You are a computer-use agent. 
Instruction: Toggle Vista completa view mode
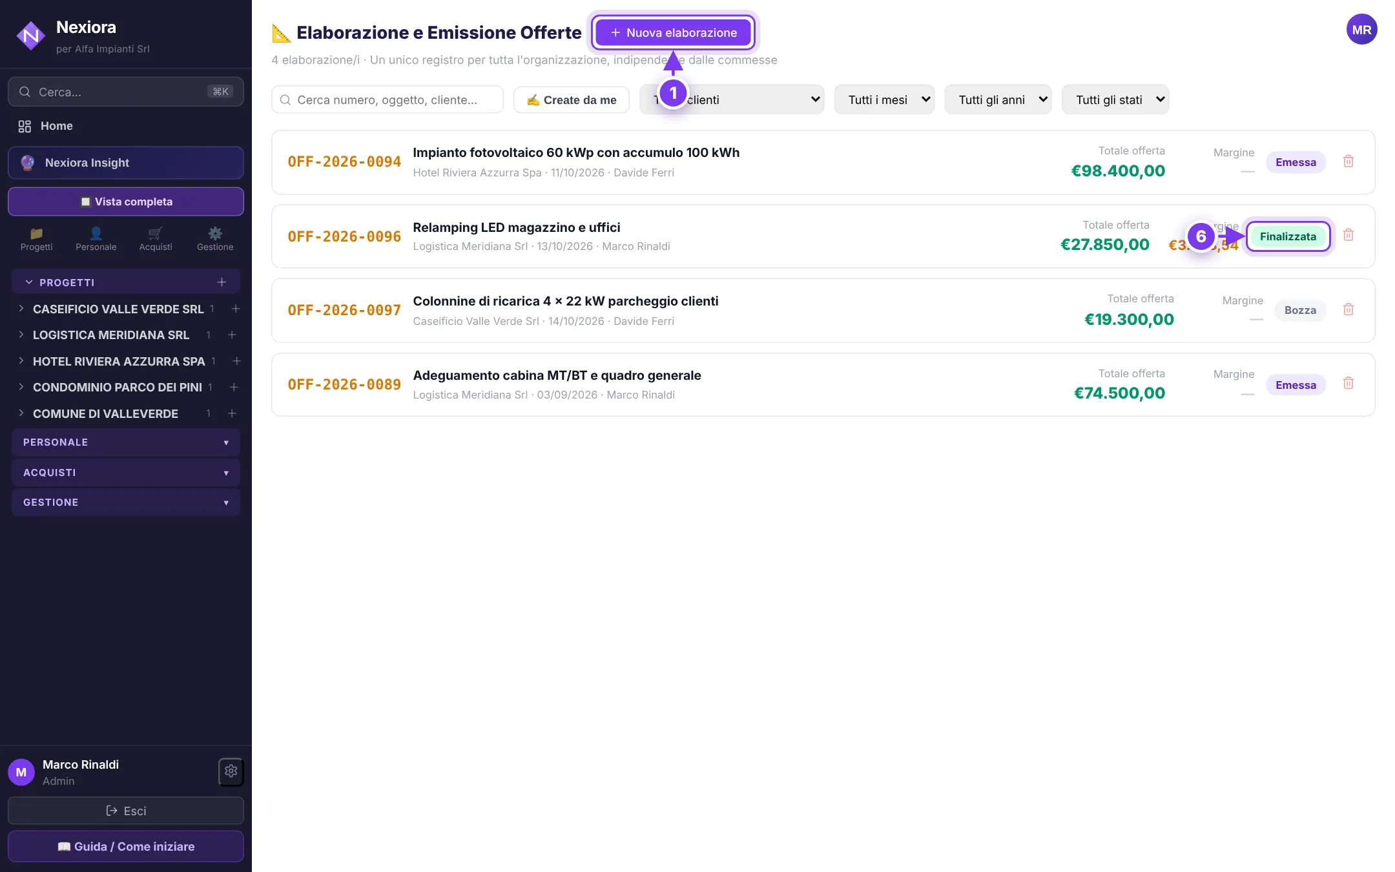pyautogui.click(x=126, y=202)
